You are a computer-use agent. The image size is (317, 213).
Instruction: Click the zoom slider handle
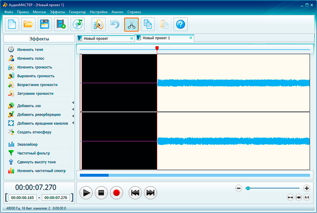tap(248, 188)
